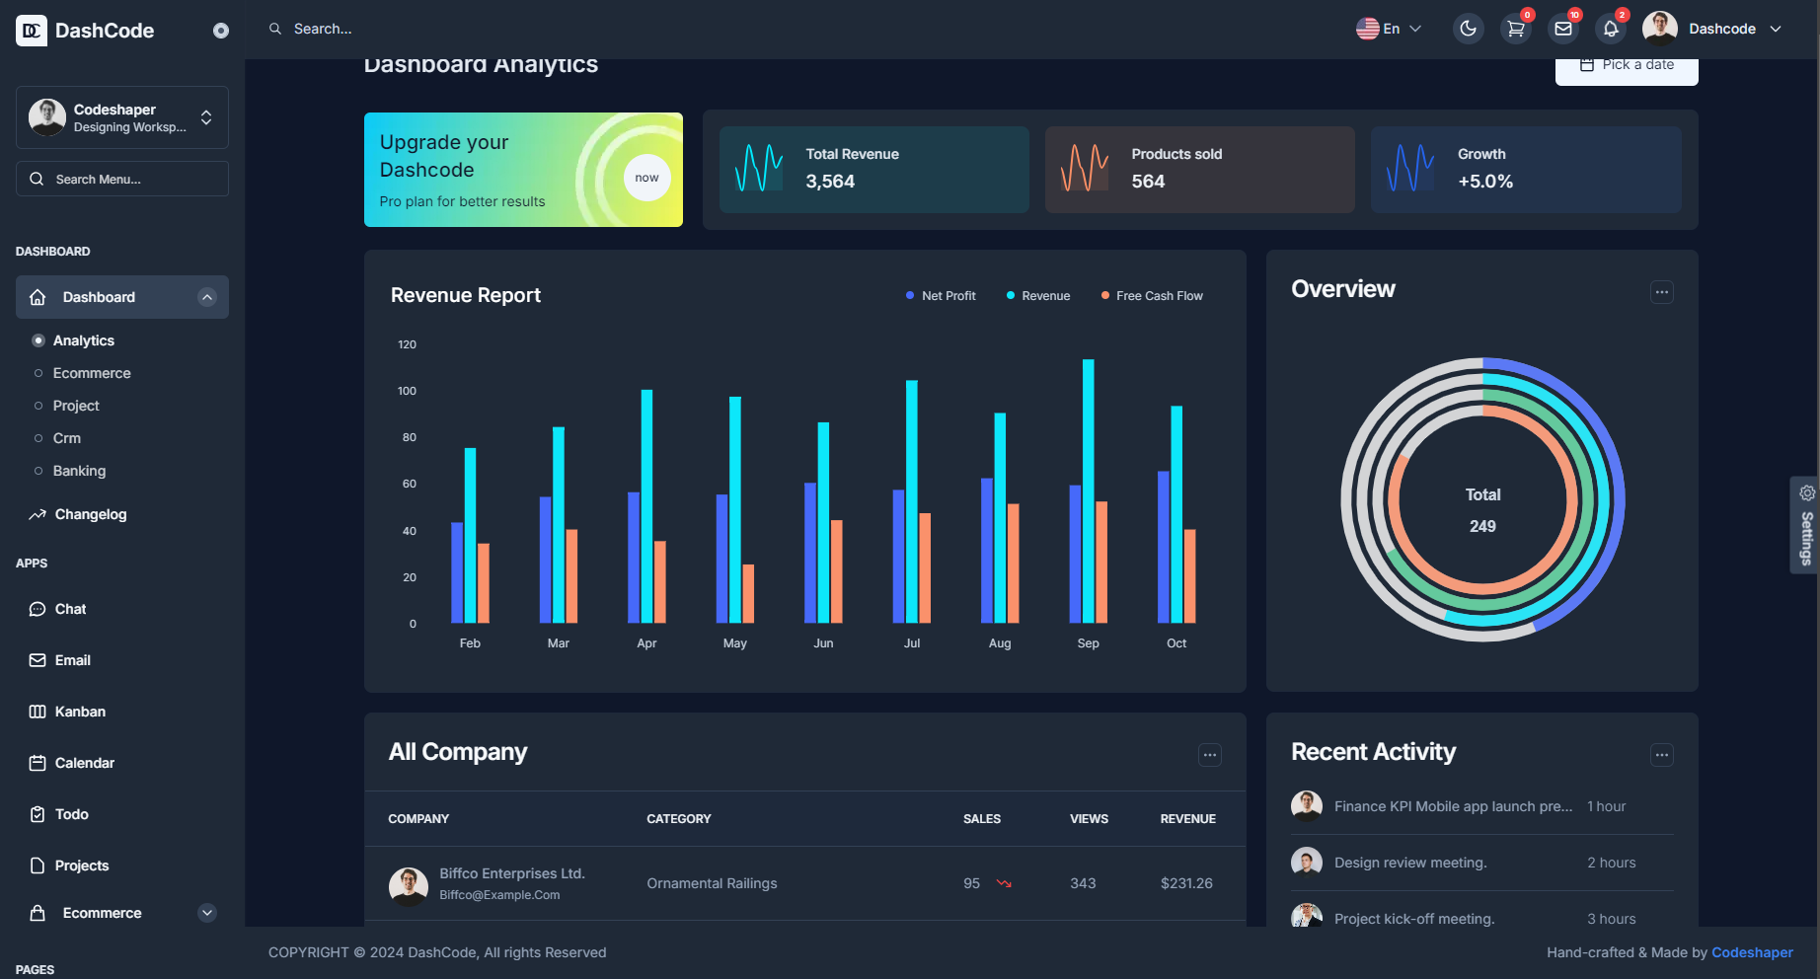Open the Overview card options menu
This screenshot has width=1820, height=979.
click(x=1662, y=292)
